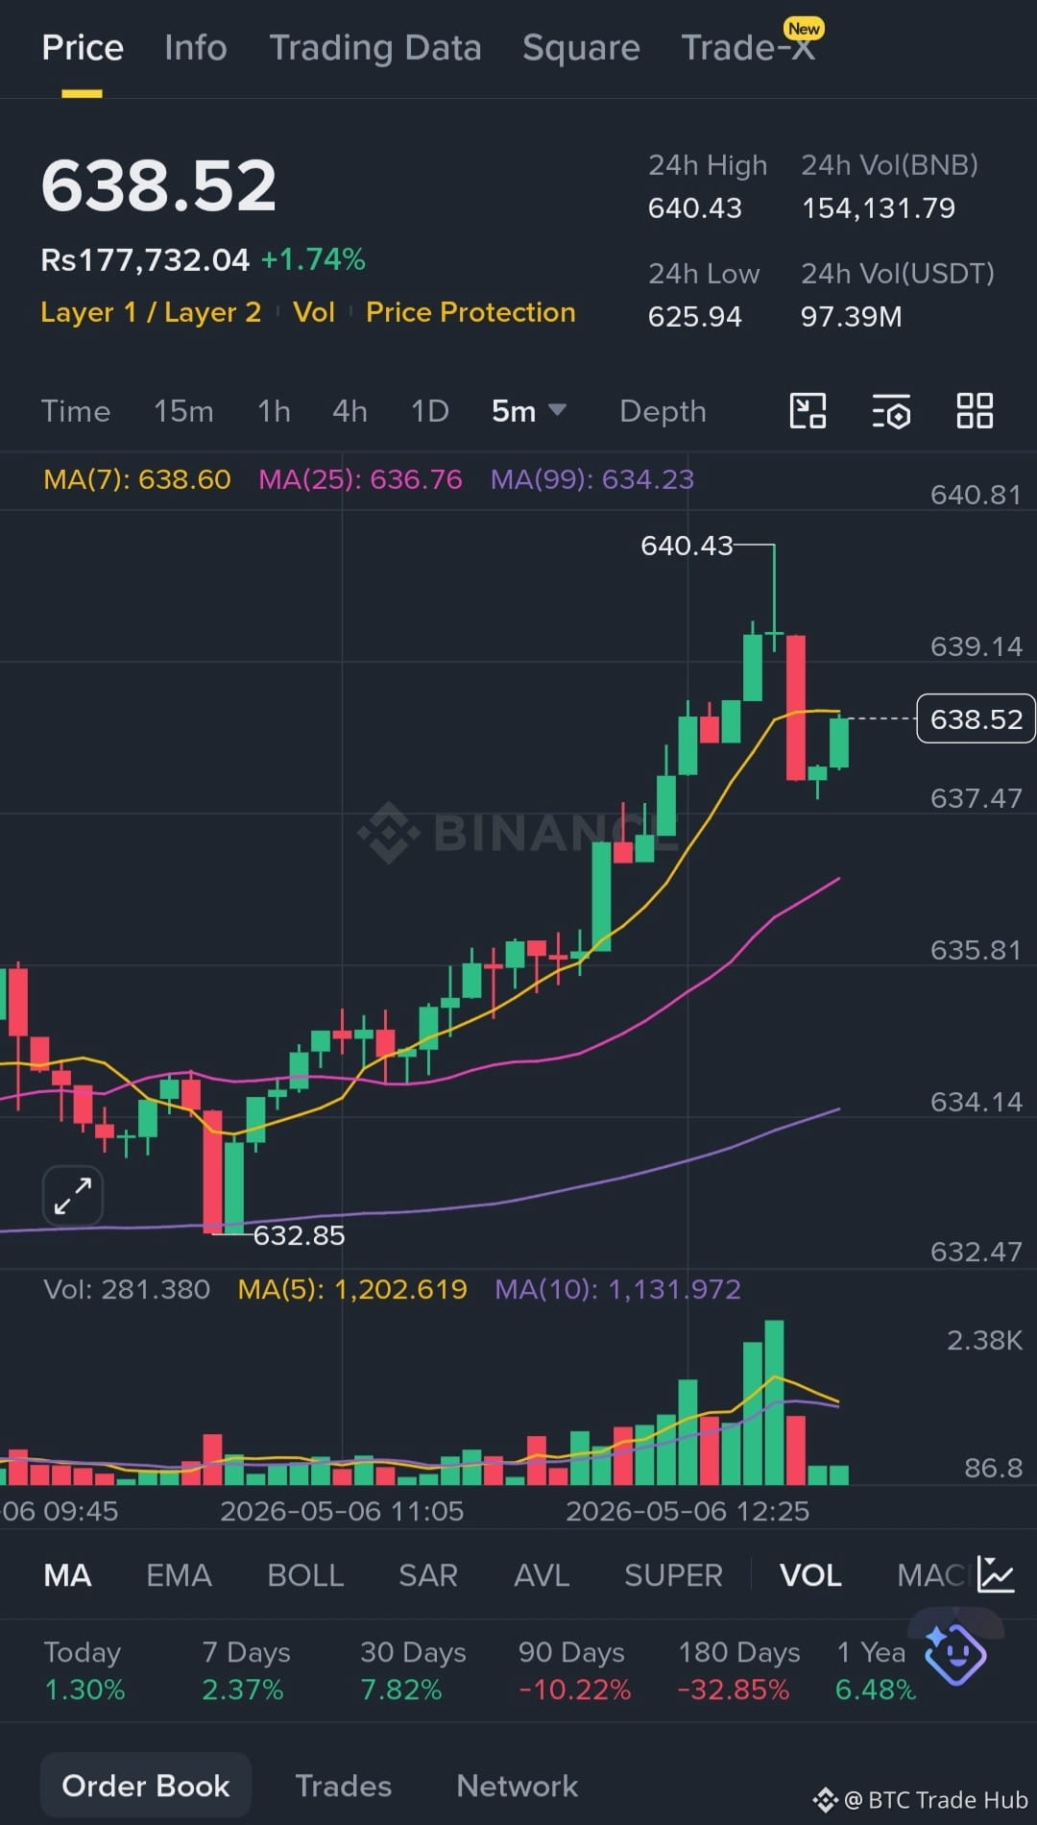Tap the Price Protection link
1037x1825 pixels.
coord(470,312)
